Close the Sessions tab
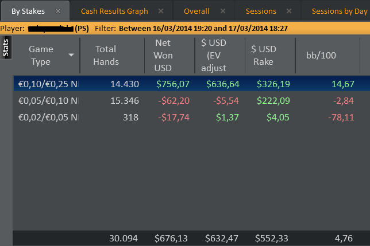The width and height of the screenshot is (370, 246). pyautogui.click(x=289, y=11)
